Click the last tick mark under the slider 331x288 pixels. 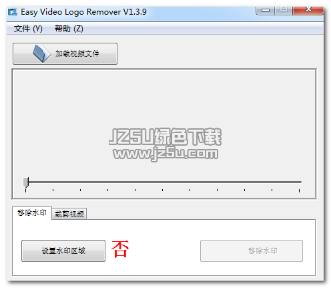pyautogui.click(x=299, y=190)
